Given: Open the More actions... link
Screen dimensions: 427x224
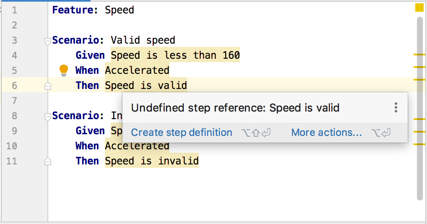Looking at the screenshot, I should 326,133.
